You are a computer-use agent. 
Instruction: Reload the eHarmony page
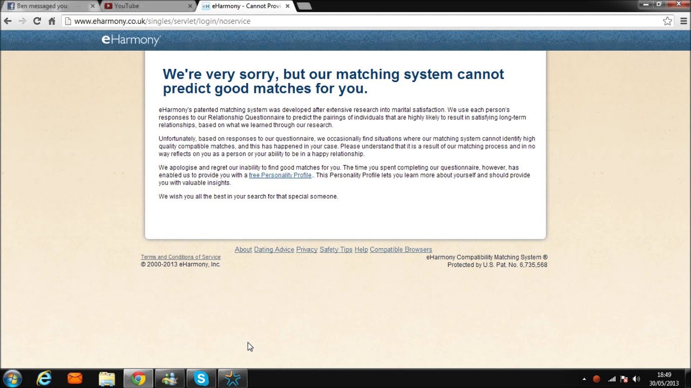[37, 21]
